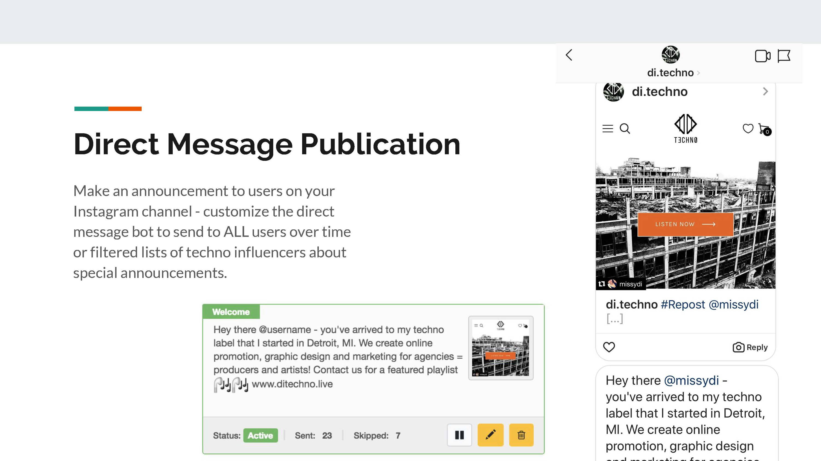Open @missydi mention in post caption
821x461 pixels.
click(733, 305)
